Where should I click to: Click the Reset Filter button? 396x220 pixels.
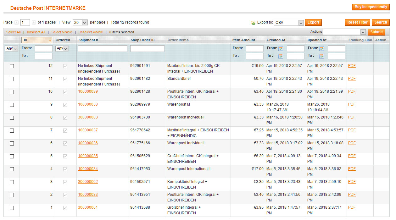(358, 23)
